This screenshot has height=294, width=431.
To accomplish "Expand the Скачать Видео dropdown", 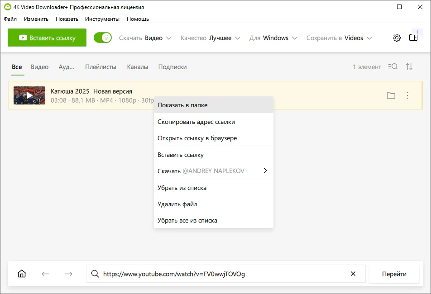I will point(145,38).
